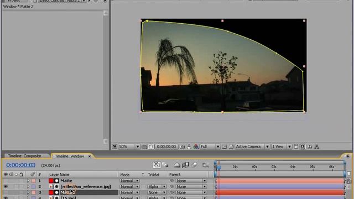Click the 0:00:00:03 timecode in viewer bar
The width and height of the screenshot is (354, 199).
(x=166, y=146)
